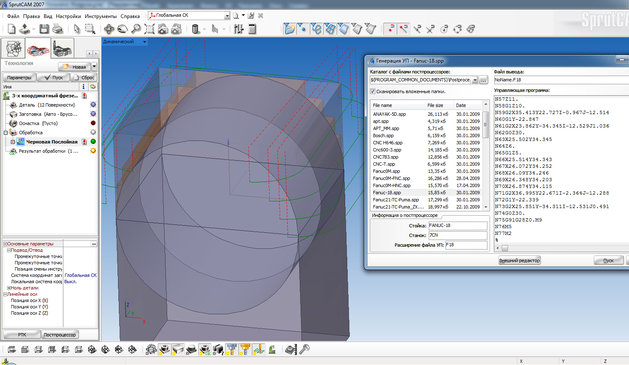Toggle the point selection filter icon
The height and width of the screenshot is (365, 629).
pyautogui.click(x=303, y=29)
